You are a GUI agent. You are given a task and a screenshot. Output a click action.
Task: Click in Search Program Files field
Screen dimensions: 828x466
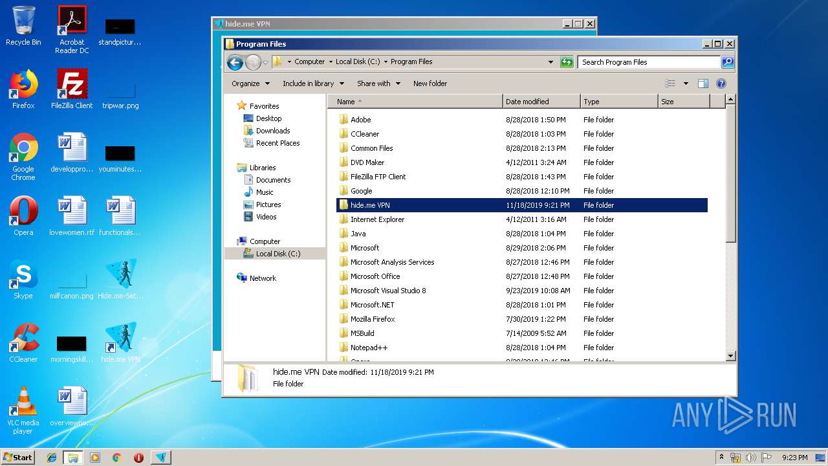pyautogui.click(x=649, y=62)
